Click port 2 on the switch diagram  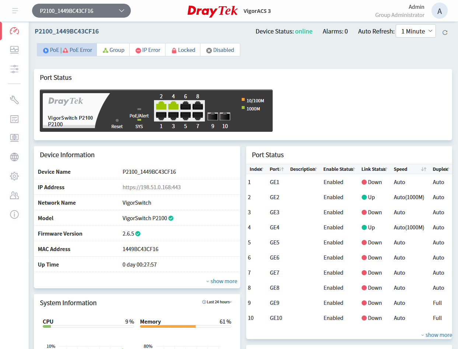point(161,106)
